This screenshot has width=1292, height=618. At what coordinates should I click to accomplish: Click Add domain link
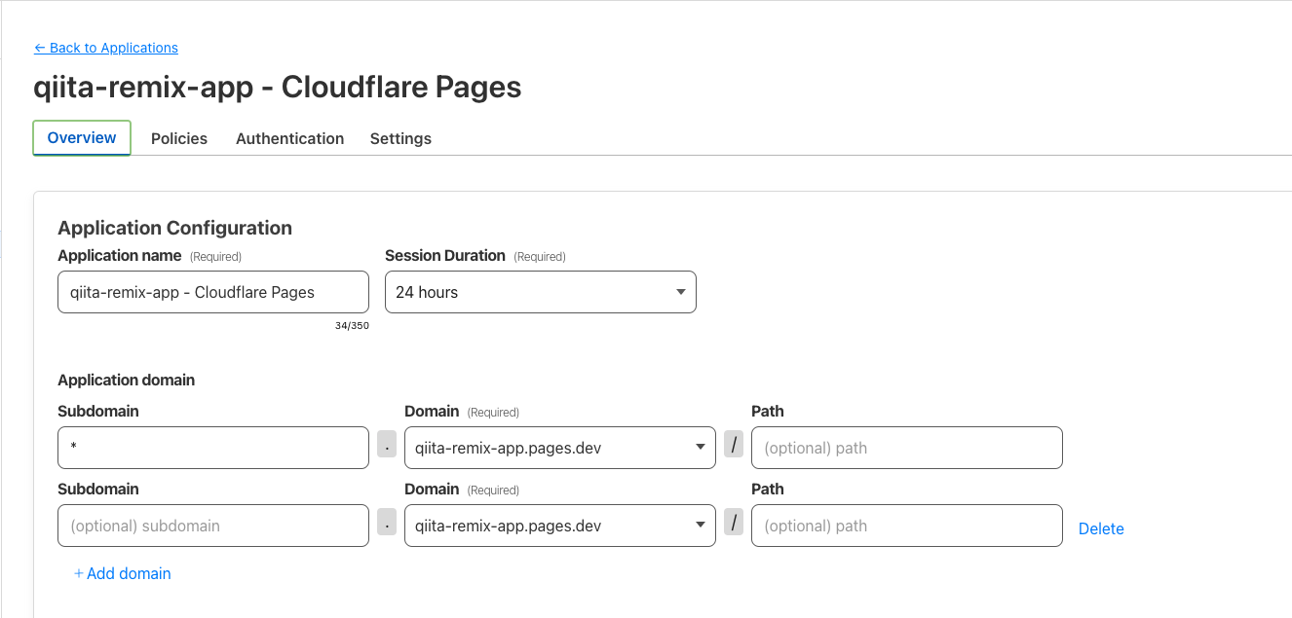(123, 573)
